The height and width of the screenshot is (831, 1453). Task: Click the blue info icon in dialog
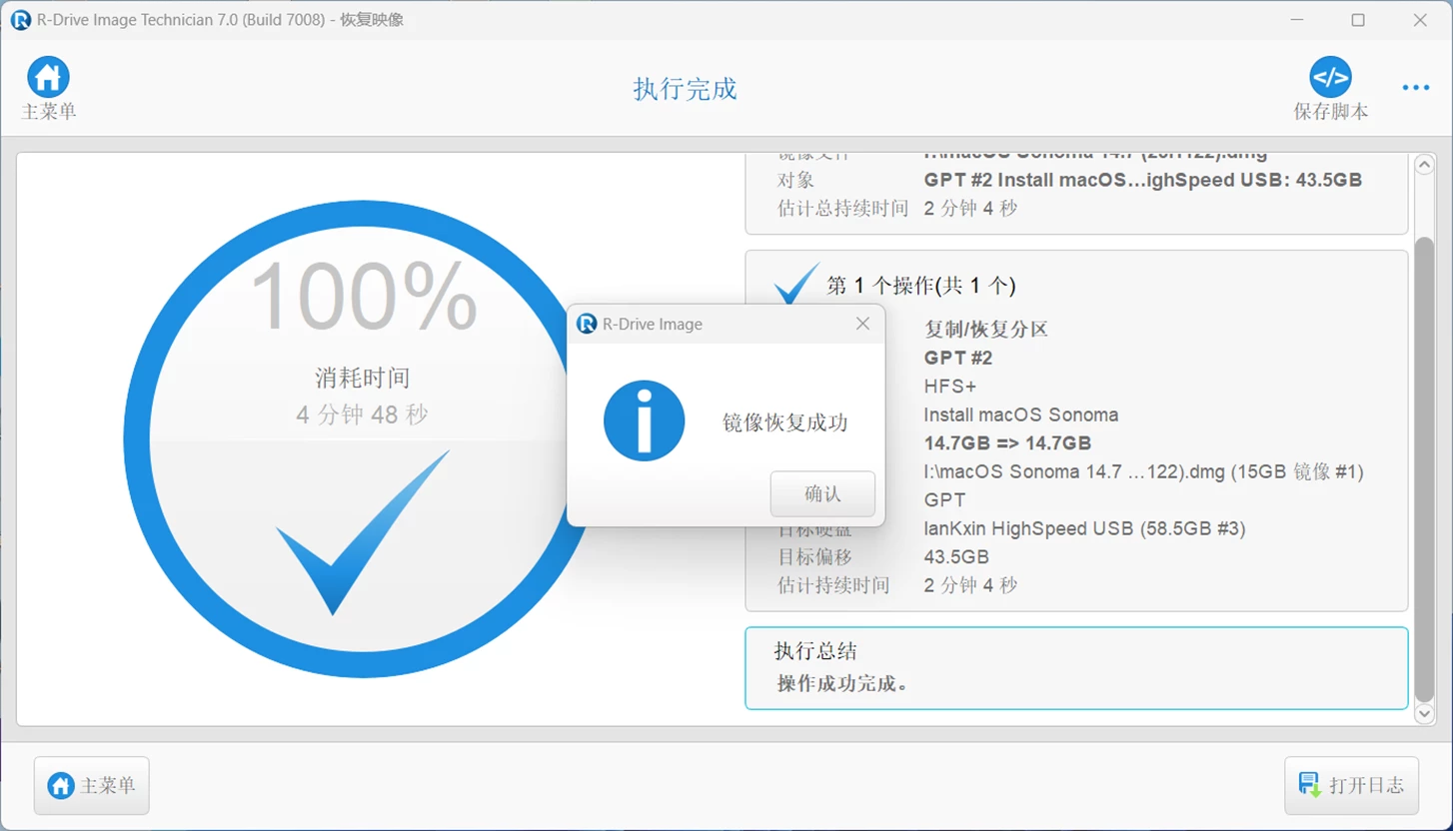click(644, 420)
